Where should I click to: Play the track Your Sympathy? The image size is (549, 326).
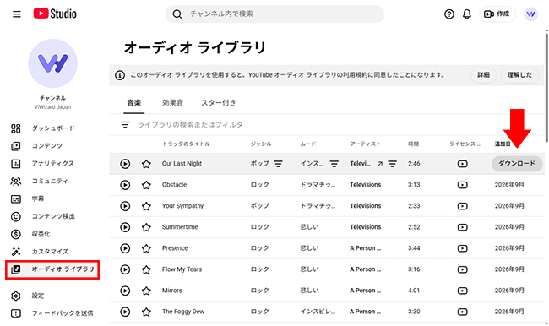(125, 206)
